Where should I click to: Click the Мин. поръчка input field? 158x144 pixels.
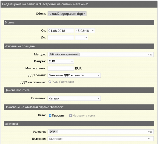click(61, 68)
